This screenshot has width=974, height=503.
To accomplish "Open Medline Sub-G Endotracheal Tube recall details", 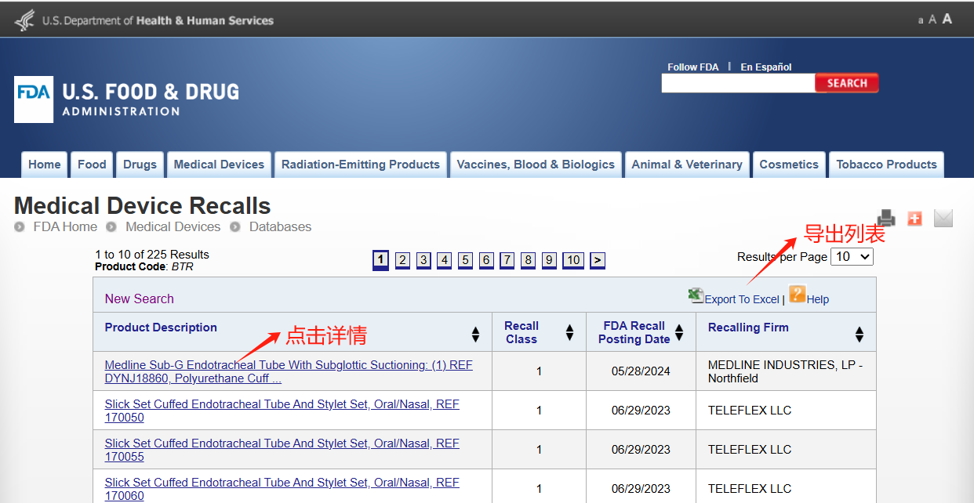I will [x=289, y=371].
